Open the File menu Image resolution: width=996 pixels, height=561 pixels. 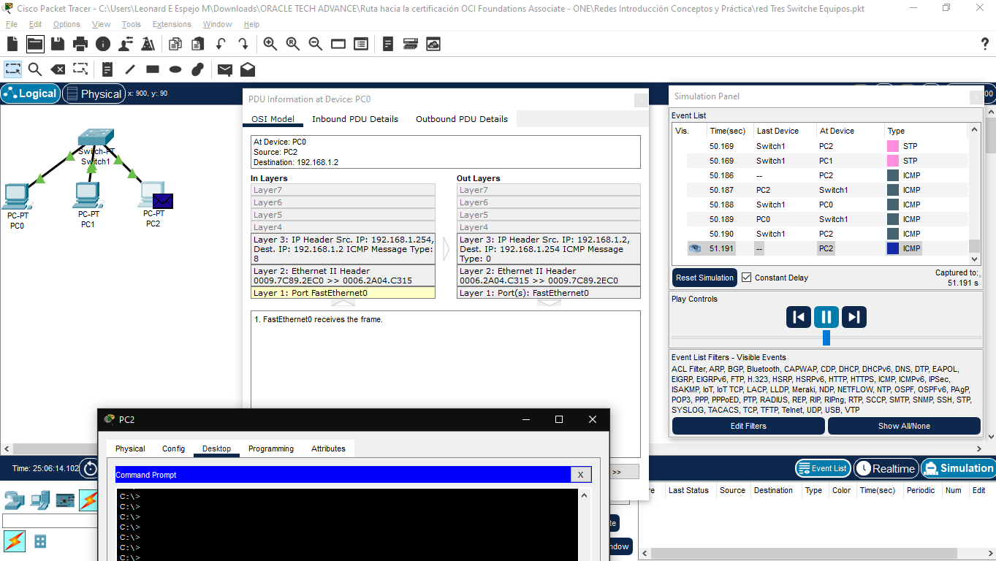(x=12, y=24)
